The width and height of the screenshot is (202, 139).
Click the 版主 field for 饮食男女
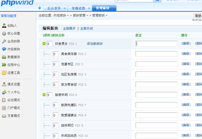pyautogui.click(x=157, y=44)
